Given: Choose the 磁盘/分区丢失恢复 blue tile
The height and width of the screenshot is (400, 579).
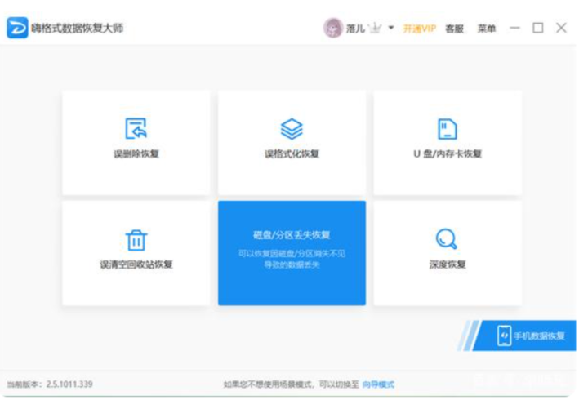Looking at the screenshot, I should 292,253.
